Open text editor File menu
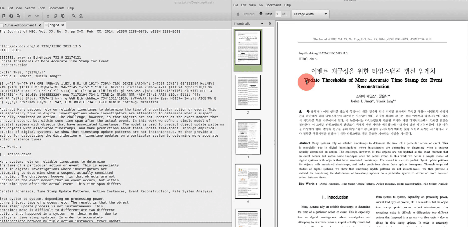The width and height of the screenshot is (468, 227). (2, 8)
